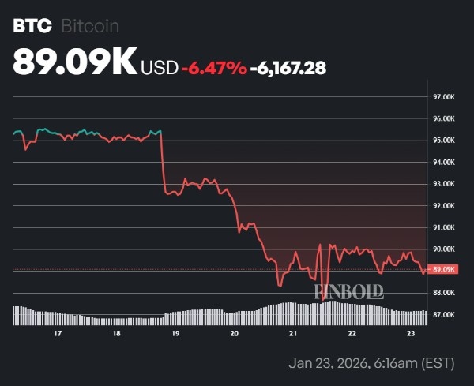
Task: Click the USD currency label
Action: click(159, 68)
